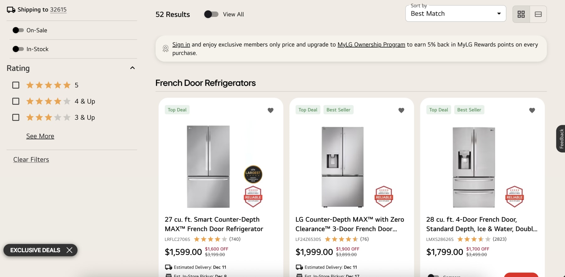Turn on the View All toggle
This screenshot has width=565, height=277.
pos(211,14)
